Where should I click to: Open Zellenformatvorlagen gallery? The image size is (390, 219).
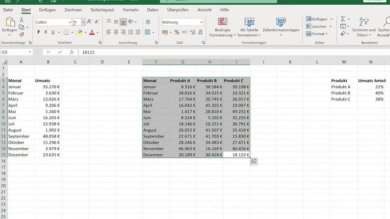click(x=281, y=27)
